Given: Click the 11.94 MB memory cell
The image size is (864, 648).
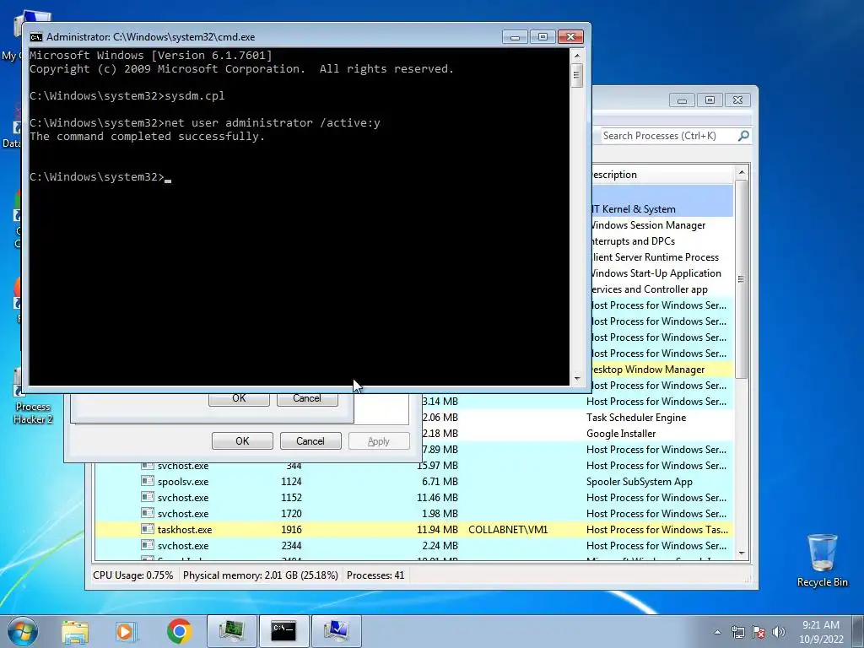Looking at the screenshot, I should tap(438, 530).
